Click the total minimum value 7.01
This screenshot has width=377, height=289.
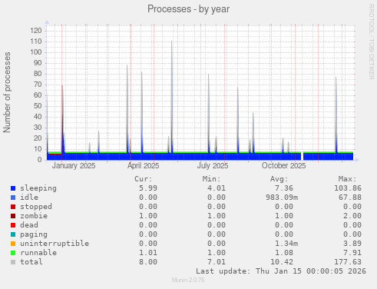click(217, 262)
